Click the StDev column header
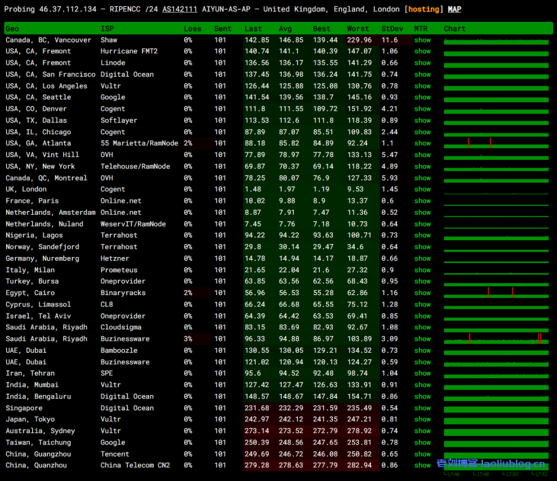The image size is (557, 481). [x=392, y=29]
